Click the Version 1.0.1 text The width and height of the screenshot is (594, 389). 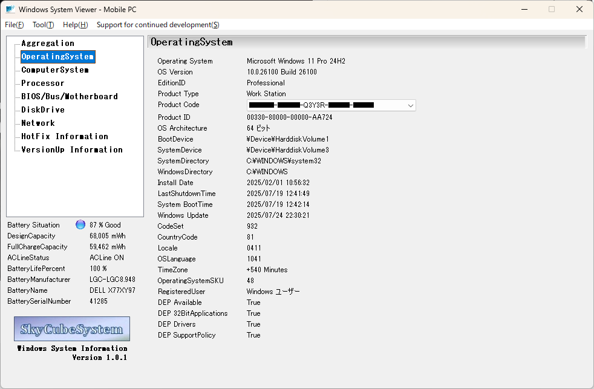pos(99,358)
